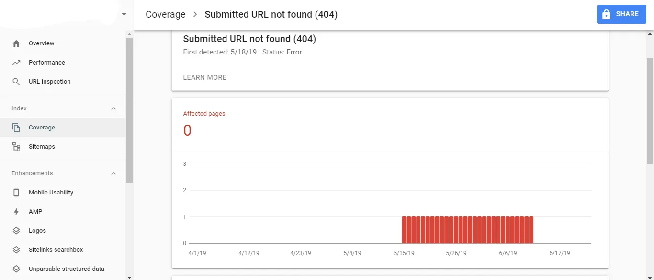This screenshot has height=280, width=654.
Task: Select the Sitemaps sidebar entry
Action: (x=43, y=146)
